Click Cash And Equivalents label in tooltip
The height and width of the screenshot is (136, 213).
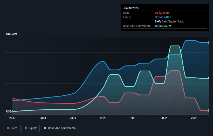point(137,26)
